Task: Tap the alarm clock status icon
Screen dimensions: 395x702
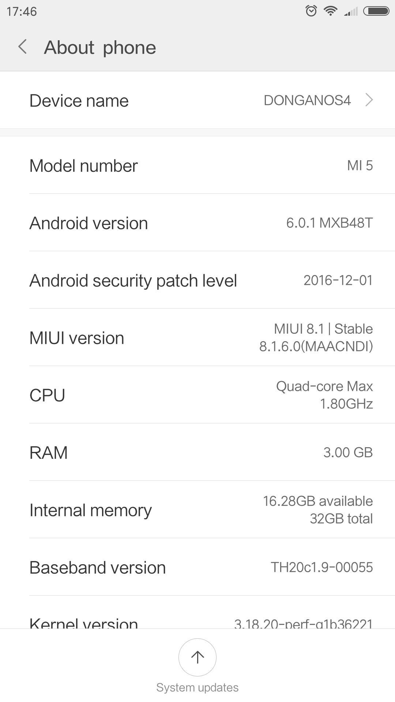Action: point(311,11)
